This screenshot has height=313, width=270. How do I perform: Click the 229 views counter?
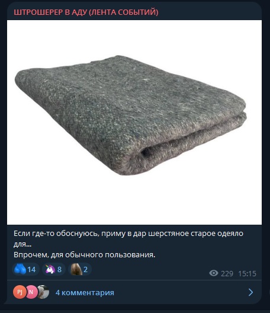[x=227, y=273]
